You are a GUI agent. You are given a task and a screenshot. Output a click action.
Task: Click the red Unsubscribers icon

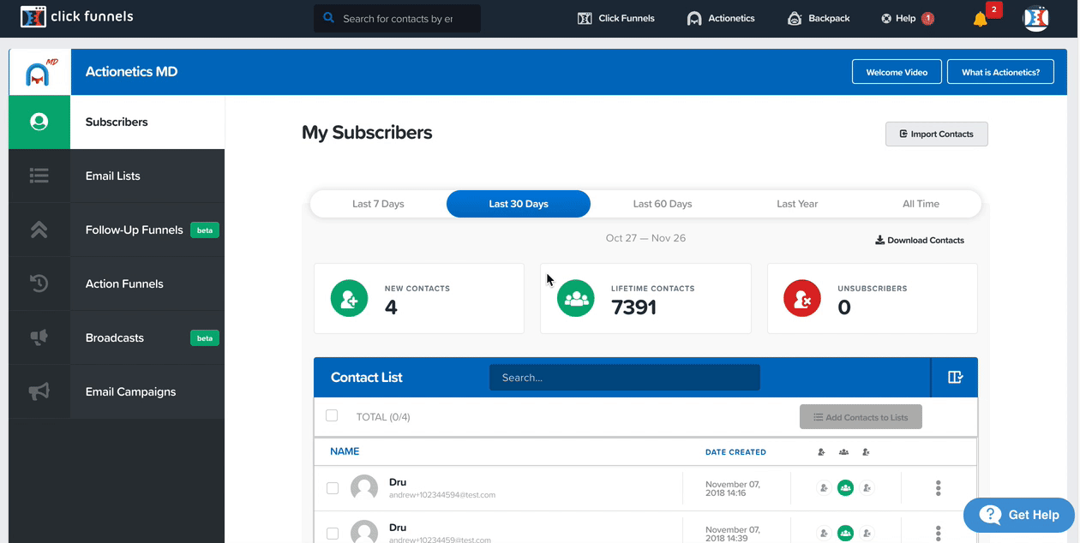(802, 299)
